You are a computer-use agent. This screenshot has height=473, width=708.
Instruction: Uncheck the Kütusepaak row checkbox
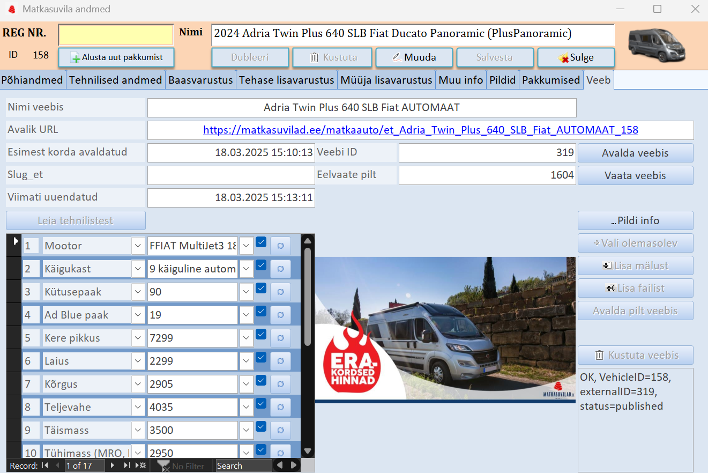click(x=261, y=288)
